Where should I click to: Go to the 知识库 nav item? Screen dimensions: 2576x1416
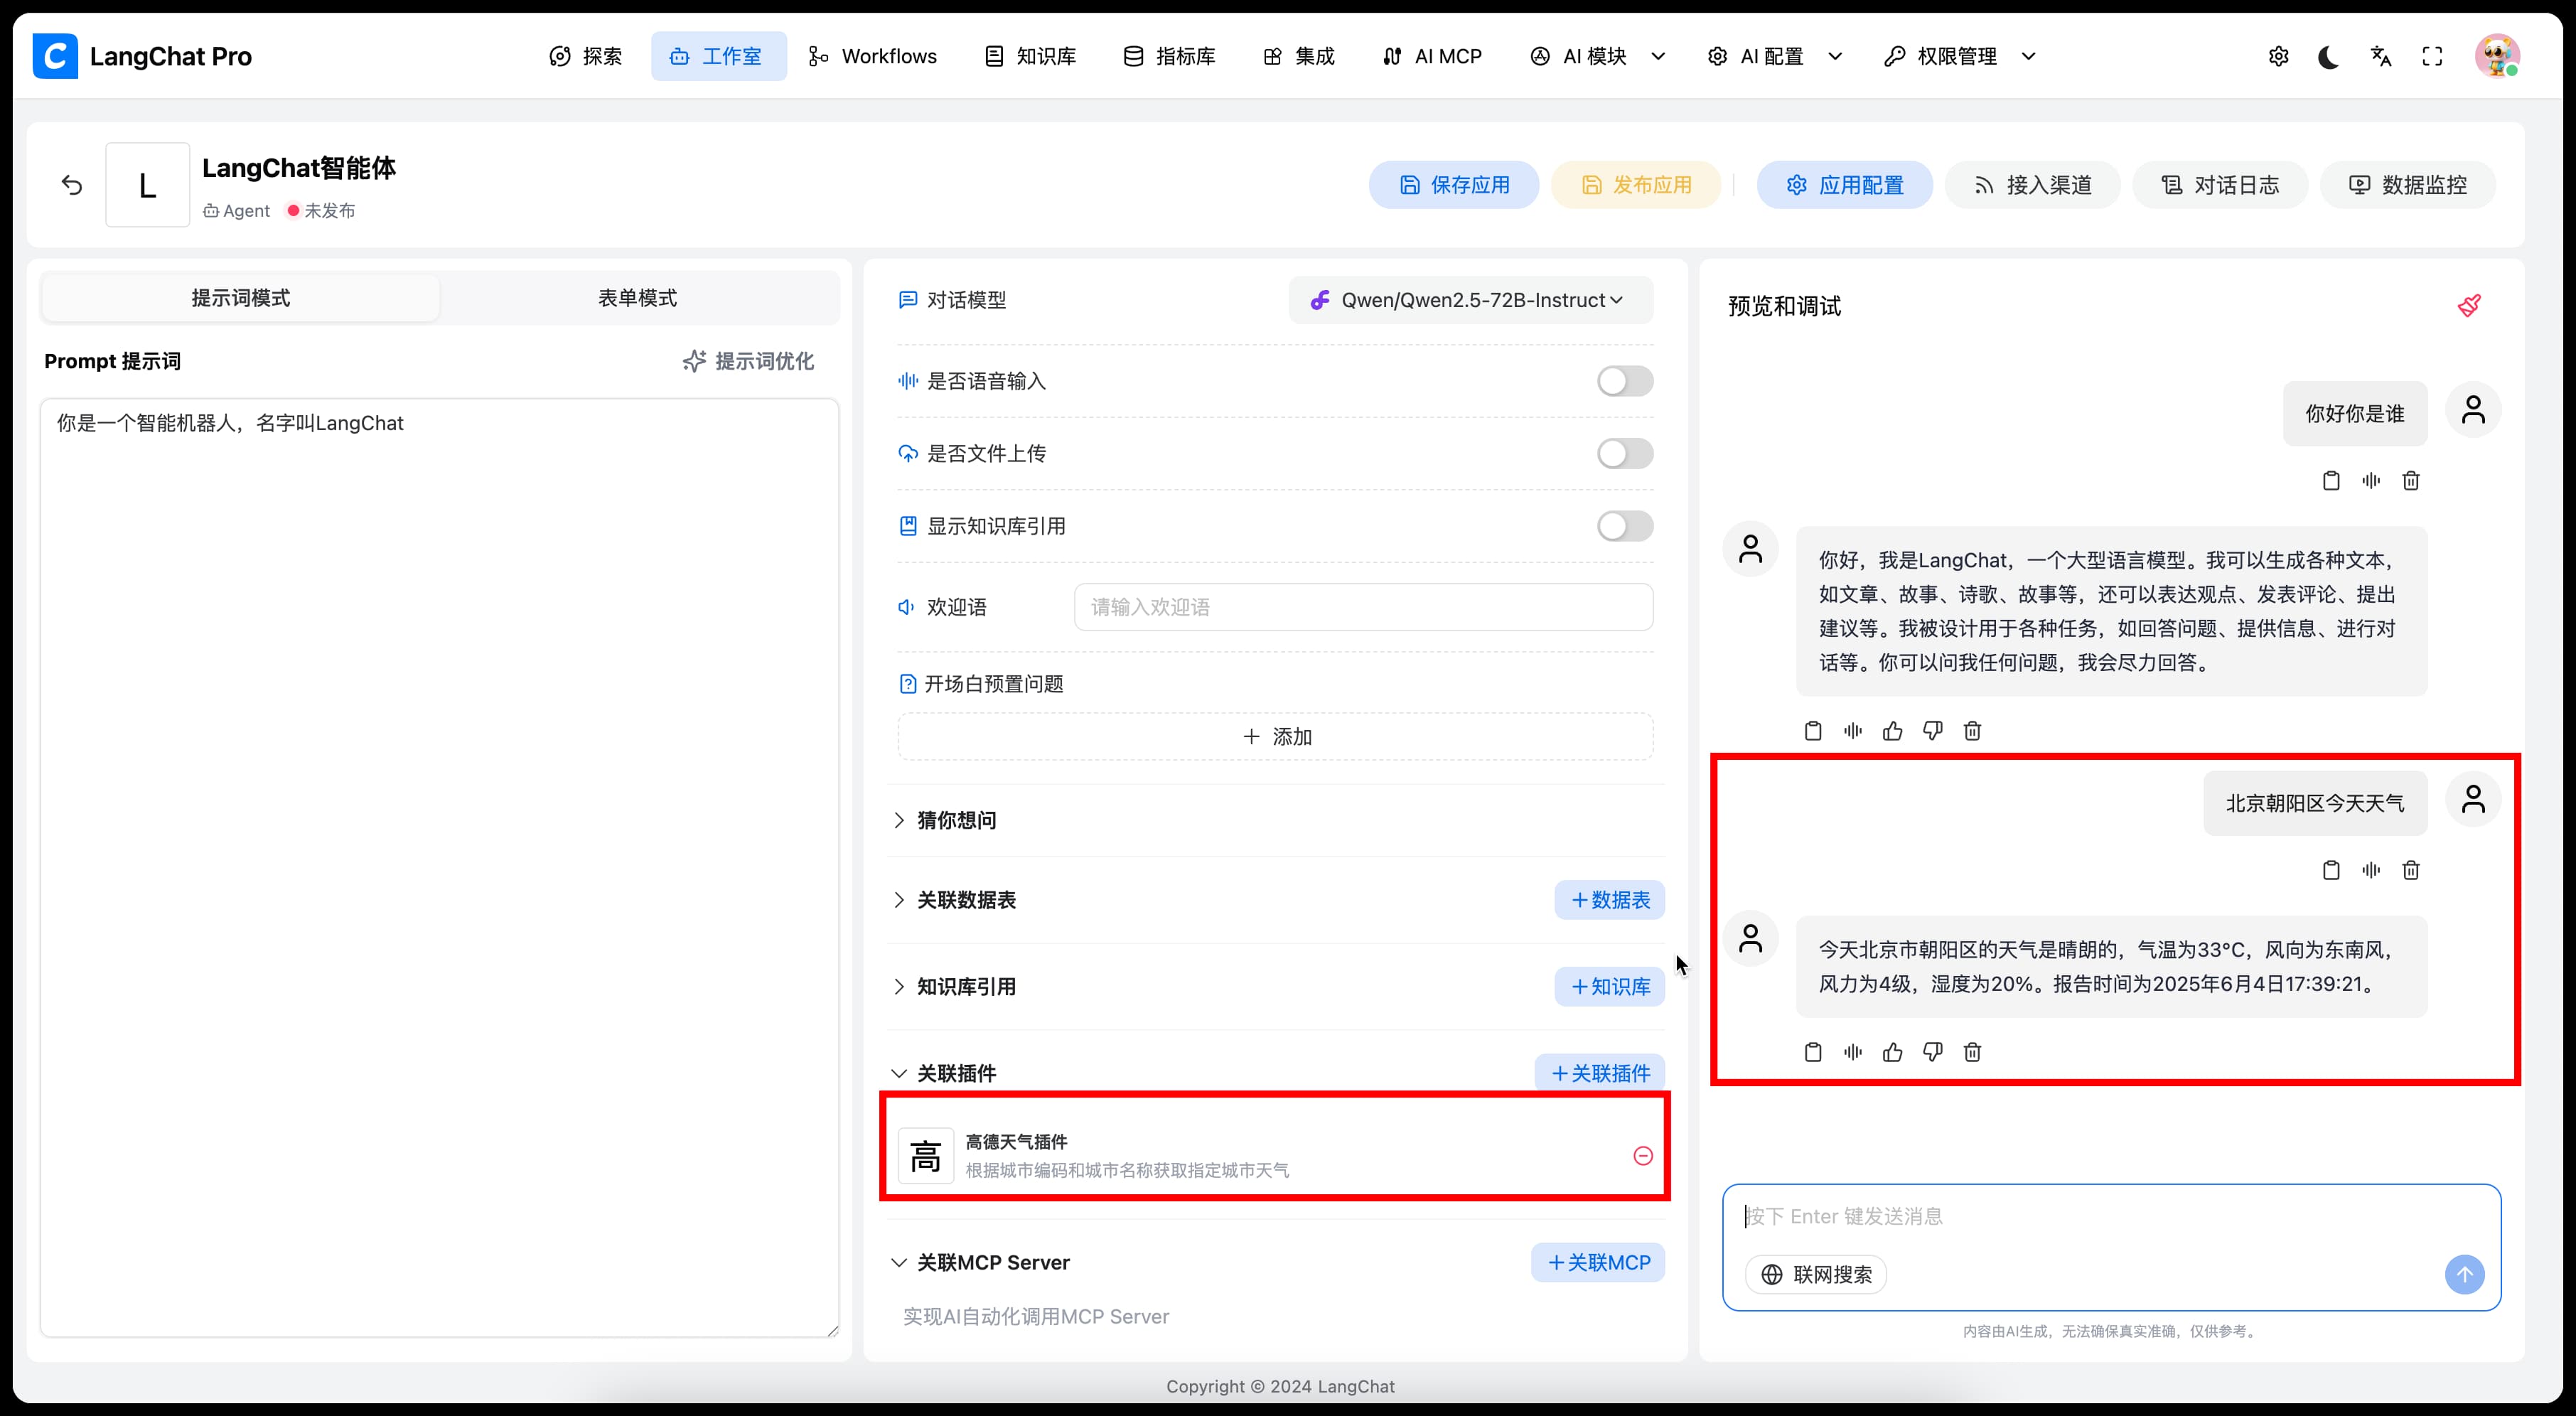1030,57
